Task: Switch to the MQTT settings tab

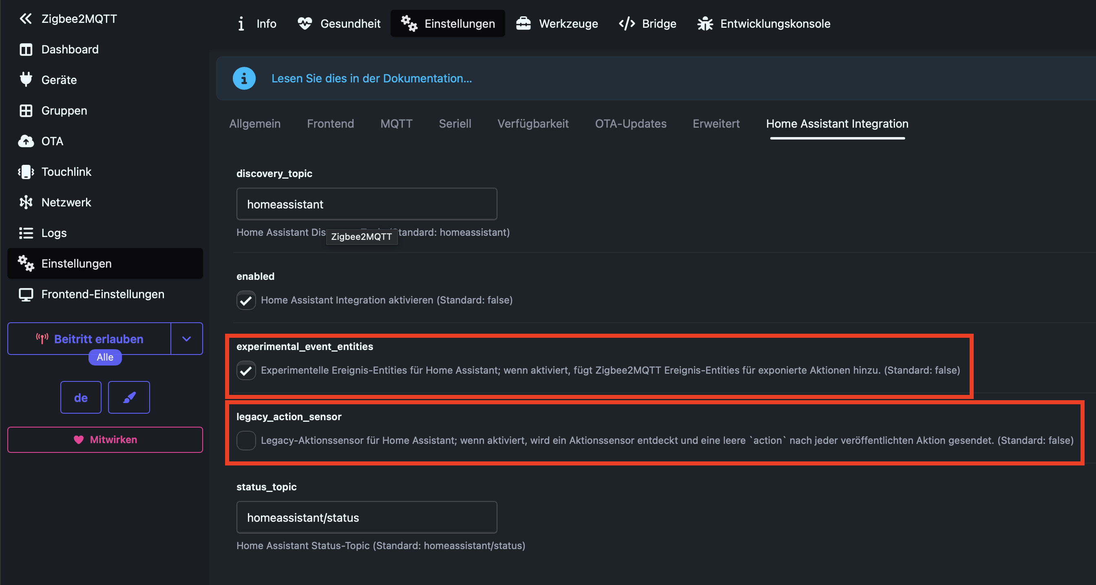Action: (x=396, y=124)
